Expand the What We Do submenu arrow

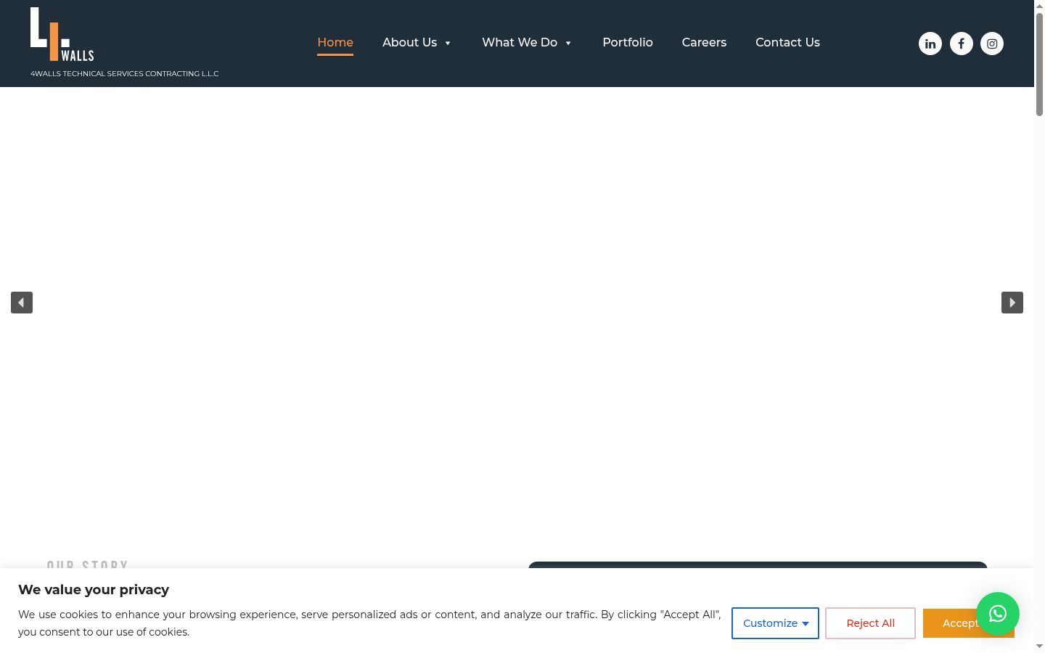coord(568,43)
